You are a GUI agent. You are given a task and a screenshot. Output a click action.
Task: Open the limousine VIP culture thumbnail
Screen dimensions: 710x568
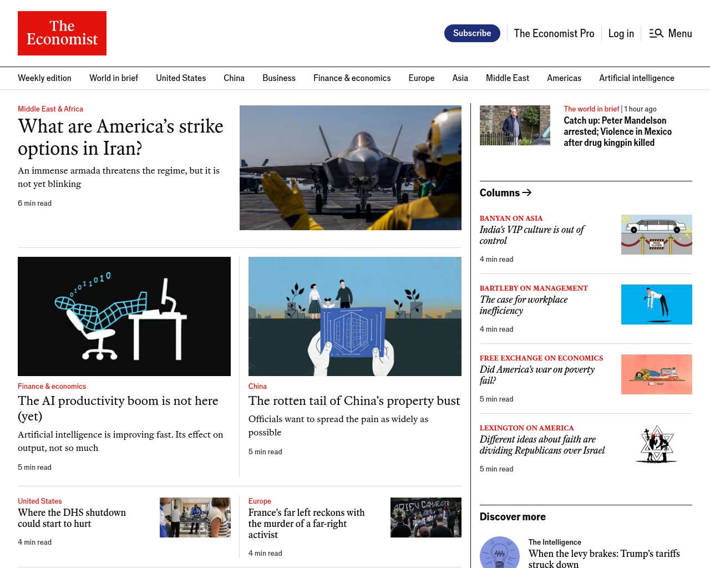(656, 235)
